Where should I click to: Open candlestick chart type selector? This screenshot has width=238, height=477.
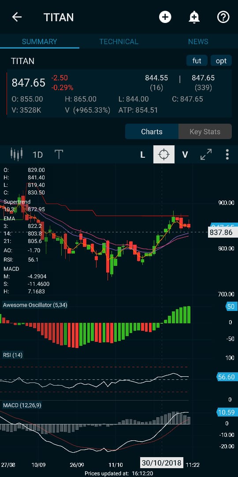[x=17, y=154]
